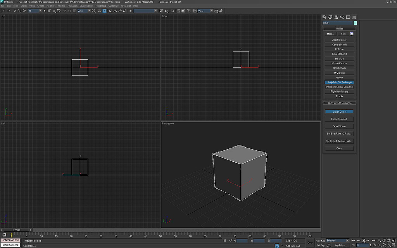Image resolution: width=397 pixels, height=248 pixels.
Task: Click the Sets button
Action: (343, 34)
